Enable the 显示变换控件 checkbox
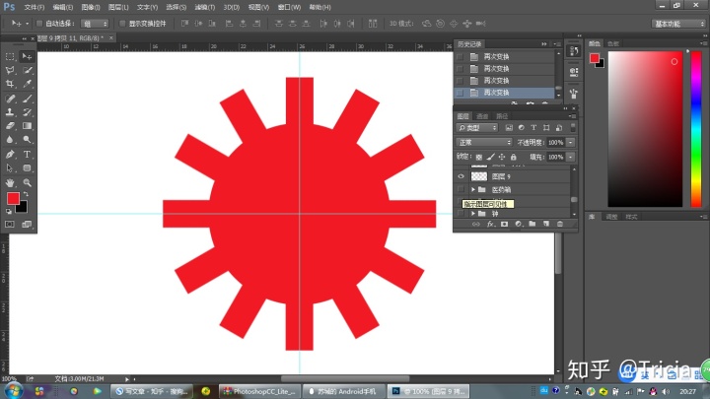Image resolution: width=710 pixels, height=399 pixels. pyautogui.click(x=122, y=24)
